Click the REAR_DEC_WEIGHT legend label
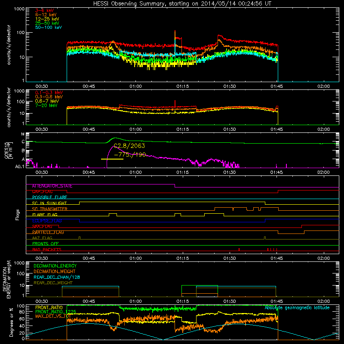Screen dimensions: 344x344 tap(53, 283)
